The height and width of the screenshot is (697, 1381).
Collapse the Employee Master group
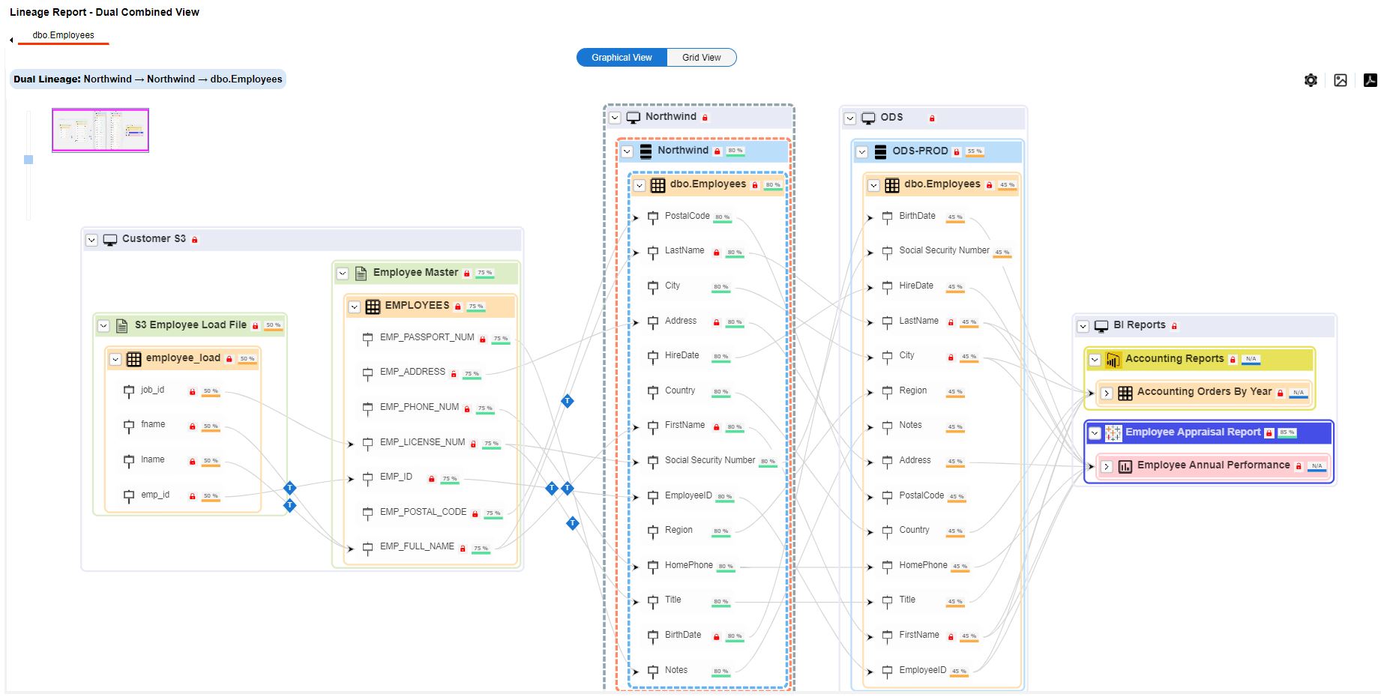(344, 273)
